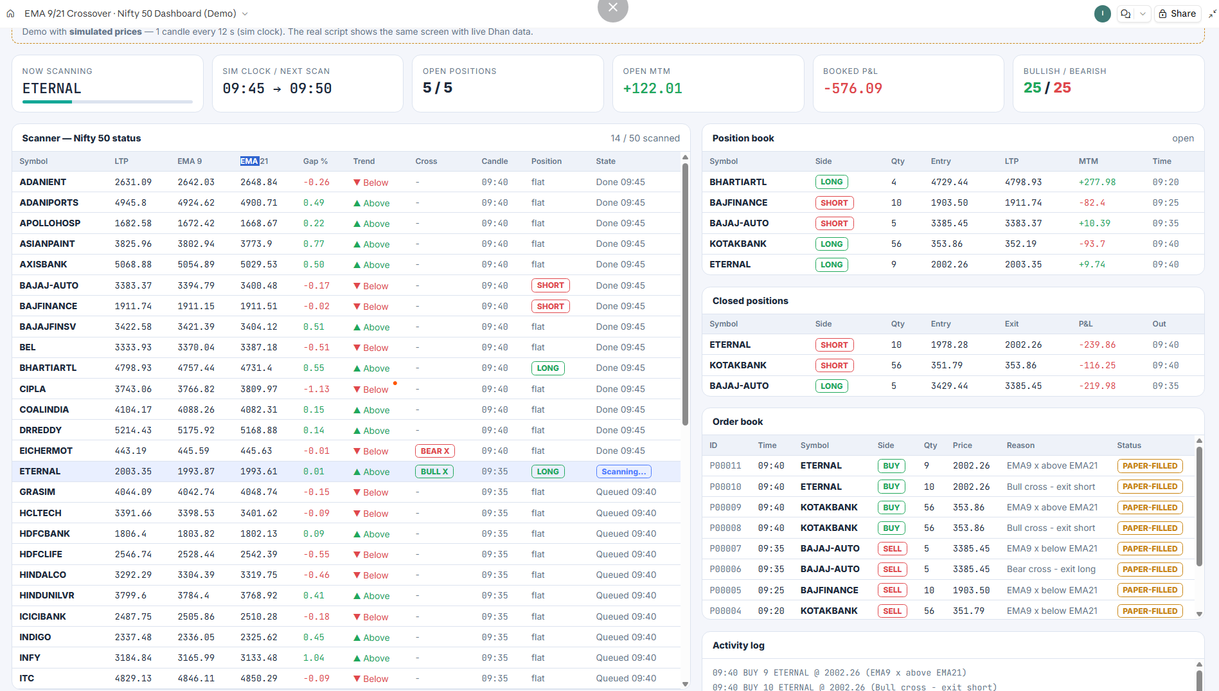Screen dimensions: 1219x691
Task: Expand the dashboard title dropdown chevron
Action: 245,13
